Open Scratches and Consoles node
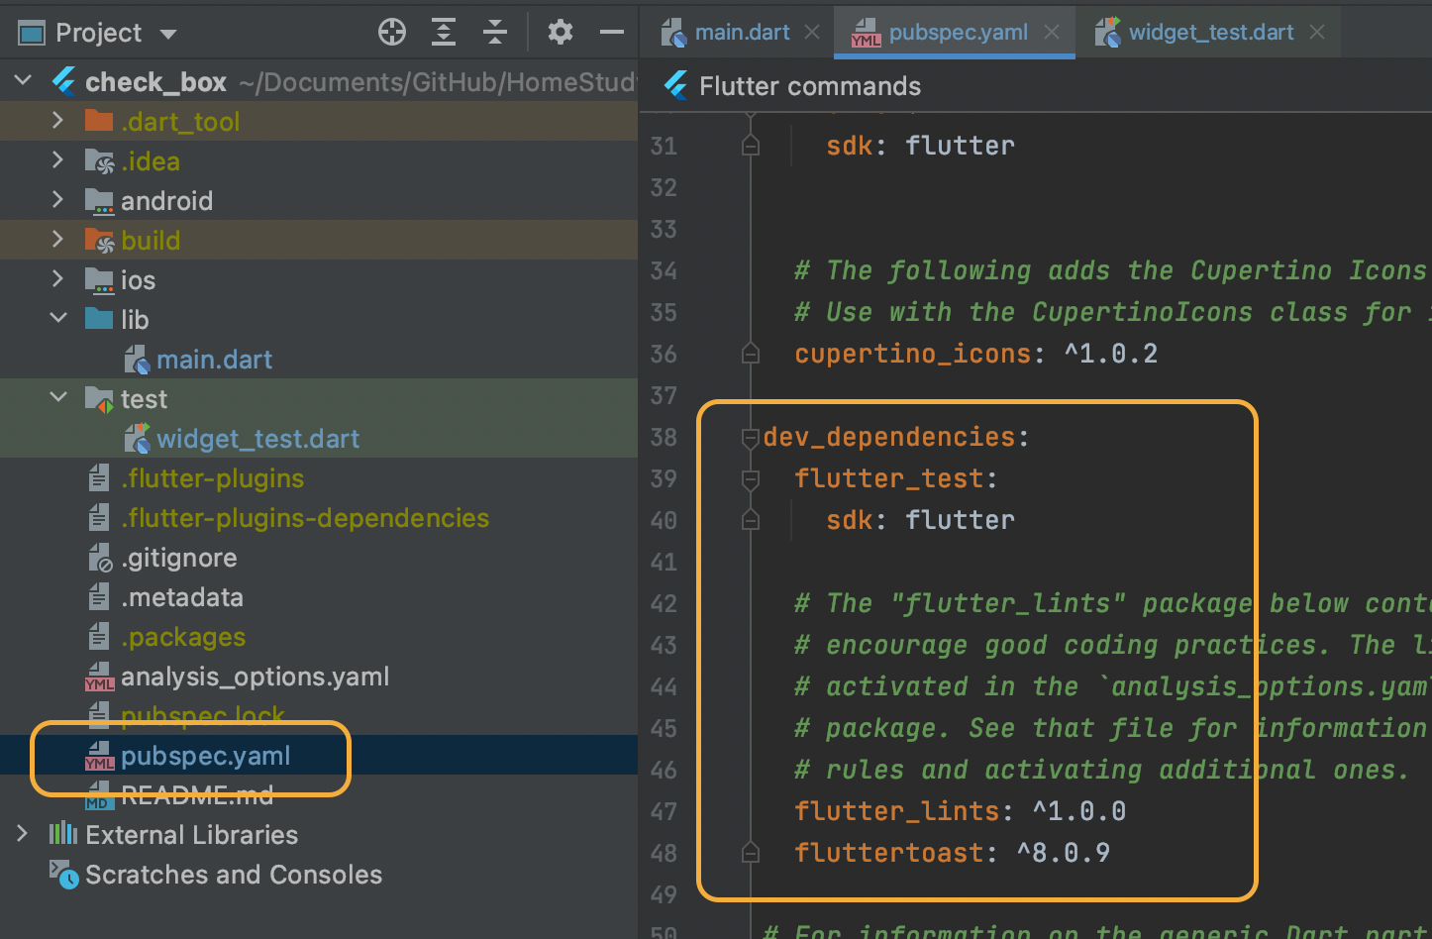 click(233, 875)
